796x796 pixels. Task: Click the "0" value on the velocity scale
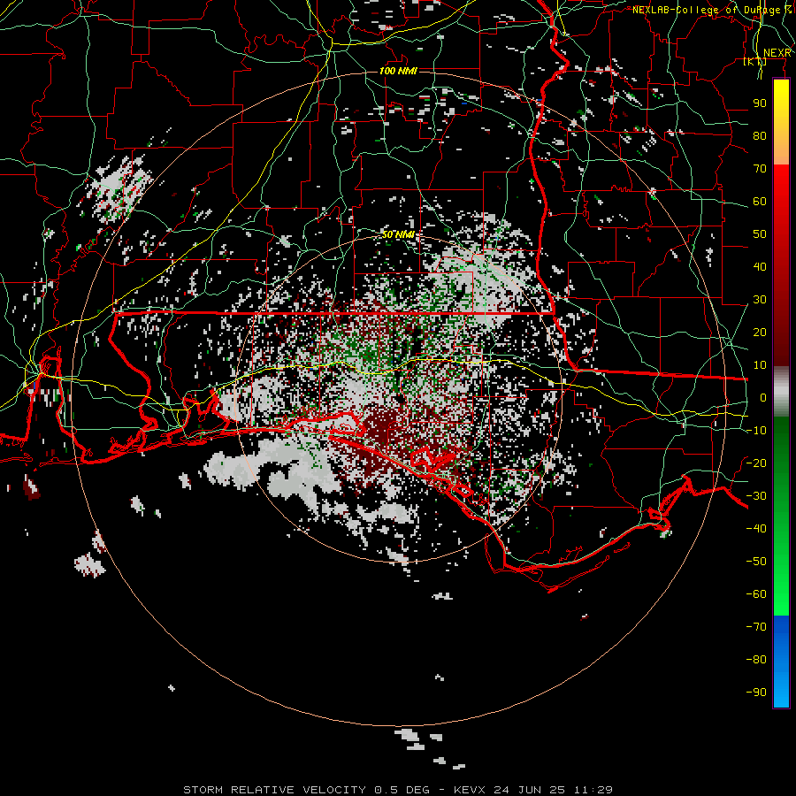(x=763, y=398)
